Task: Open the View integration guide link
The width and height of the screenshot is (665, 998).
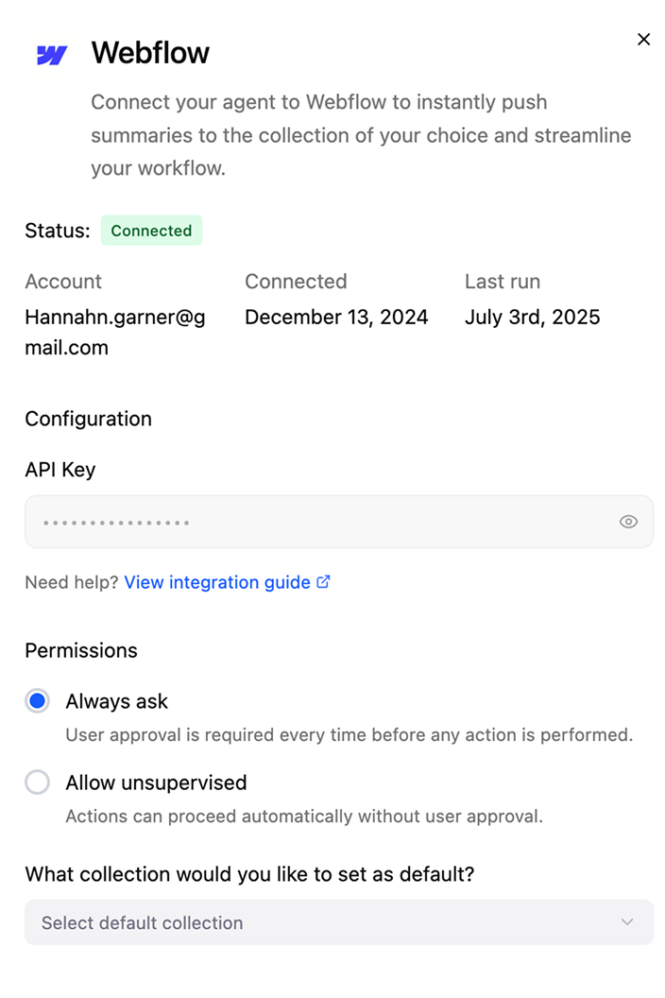Action: 217,582
